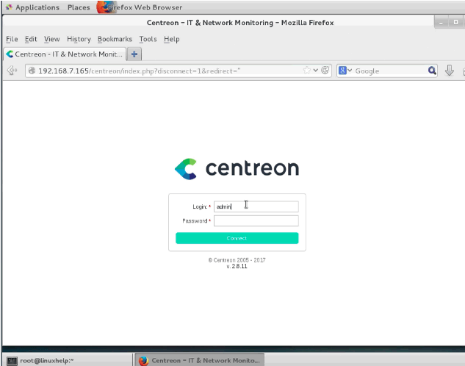Click the window title Centreon - Mozilla Firefox

point(240,23)
